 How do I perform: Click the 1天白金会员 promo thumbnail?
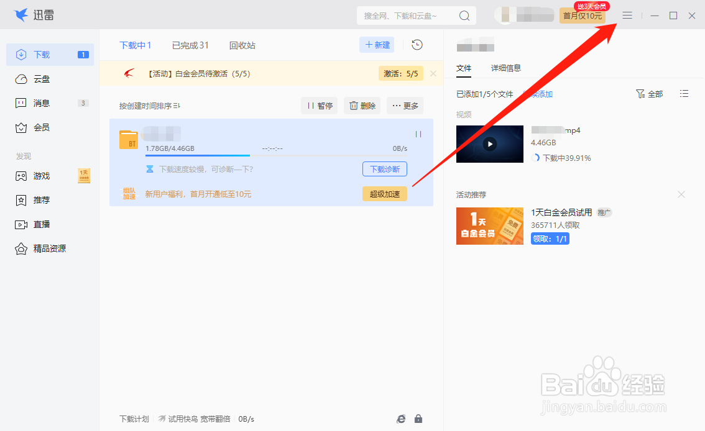[490, 226]
